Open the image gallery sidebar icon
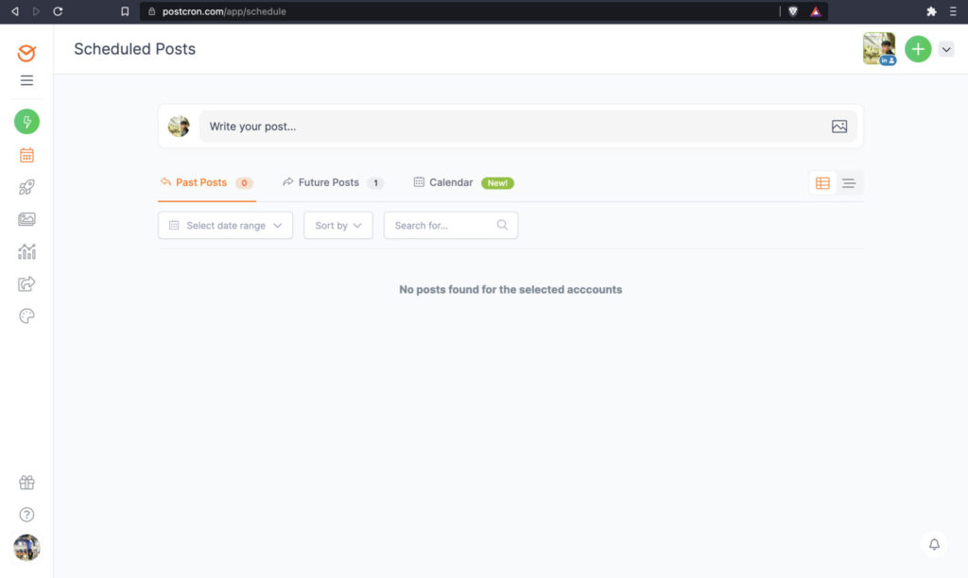The height and width of the screenshot is (578, 968). [x=26, y=219]
